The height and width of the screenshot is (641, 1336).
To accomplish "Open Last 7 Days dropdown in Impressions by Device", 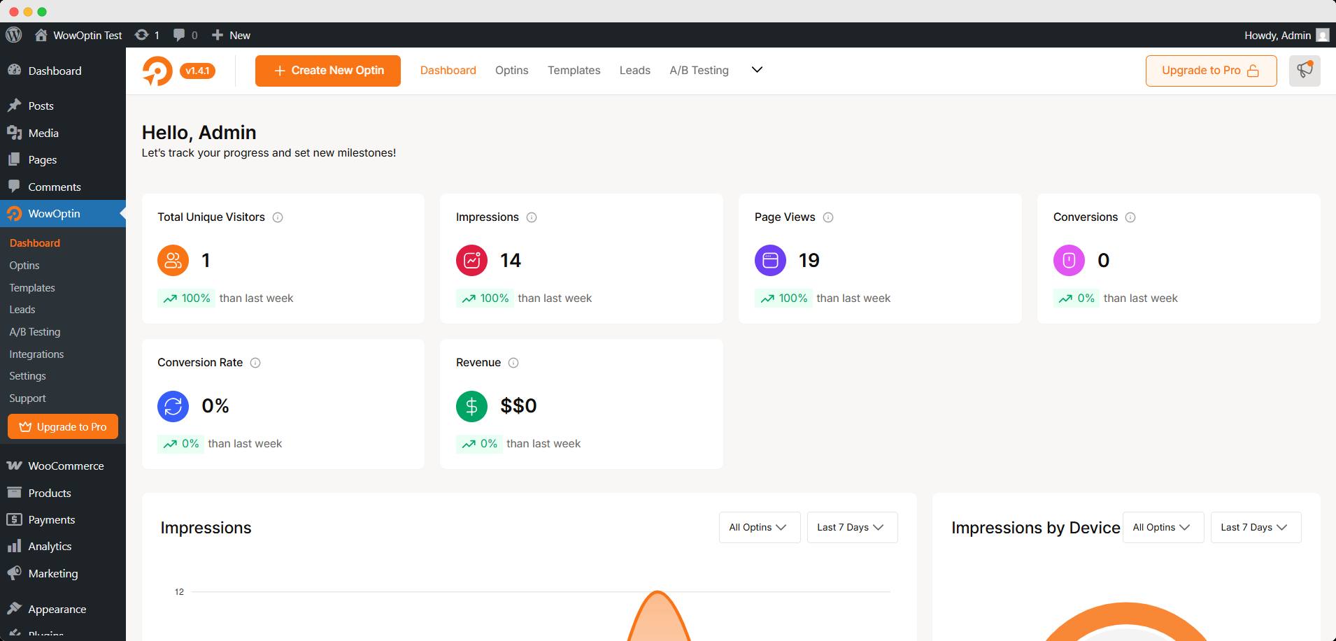I will pyautogui.click(x=1256, y=528).
